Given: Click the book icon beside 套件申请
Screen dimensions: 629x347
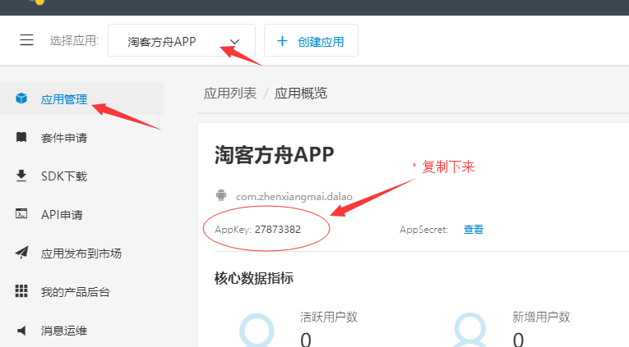Looking at the screenshot, I should point(21,137).
